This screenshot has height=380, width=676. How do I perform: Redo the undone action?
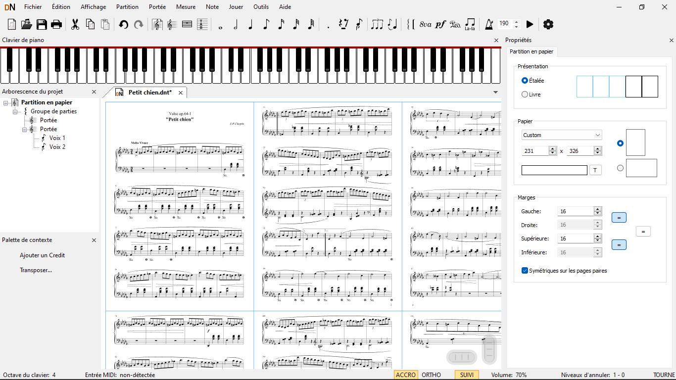[x=139, y=24]
